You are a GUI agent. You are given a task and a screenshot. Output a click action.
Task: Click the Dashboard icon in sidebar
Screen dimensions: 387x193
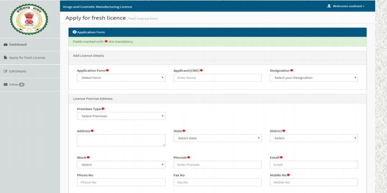pos(5,45)
